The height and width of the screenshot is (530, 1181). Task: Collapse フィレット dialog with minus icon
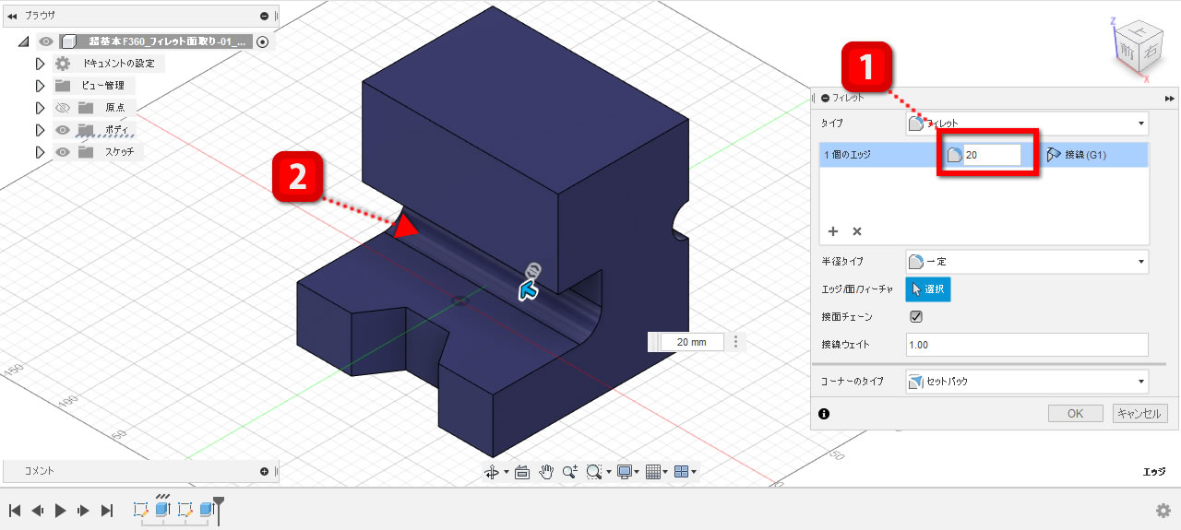(x=825, y=98)
